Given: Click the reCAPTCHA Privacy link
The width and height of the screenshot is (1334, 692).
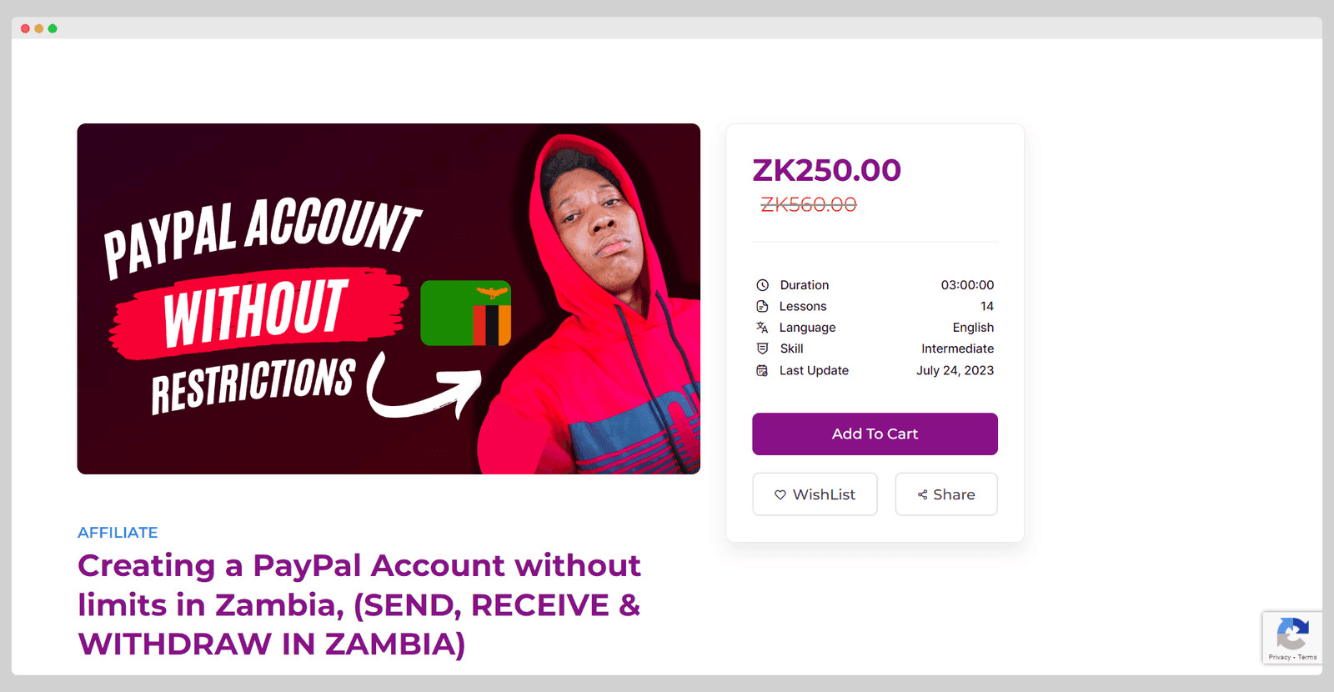Looking at the screenshot, I should coord(1279,657).
